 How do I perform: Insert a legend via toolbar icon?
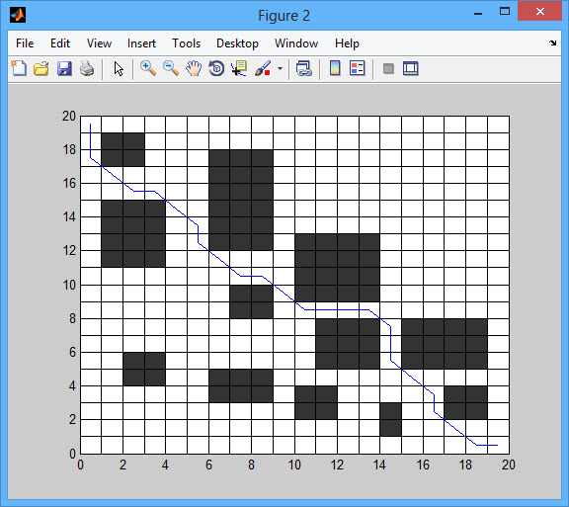click(357, 68)
